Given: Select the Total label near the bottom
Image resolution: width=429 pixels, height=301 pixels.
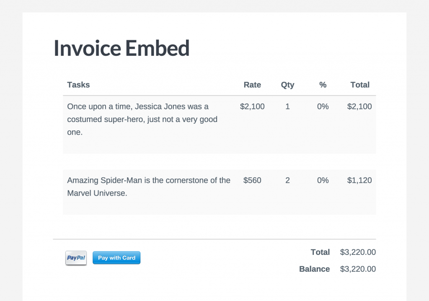Looking at the screenshot, I should point(320,252).
